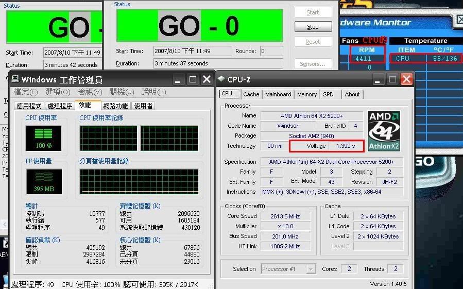Screen dimensions: 463x289
Task: Open the 說明(H) menu in Task Manager
Action: (x=153, y=92)
